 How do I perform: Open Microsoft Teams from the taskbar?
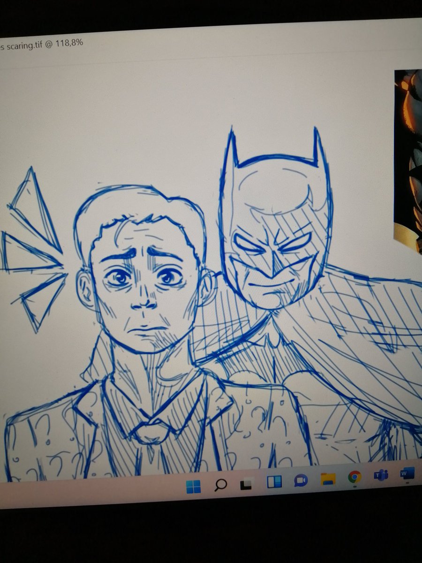click(381, 476)
